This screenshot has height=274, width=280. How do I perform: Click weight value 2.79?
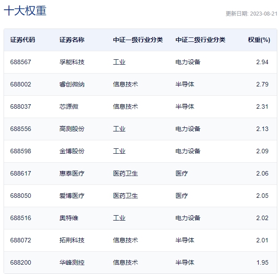(262, 84)
